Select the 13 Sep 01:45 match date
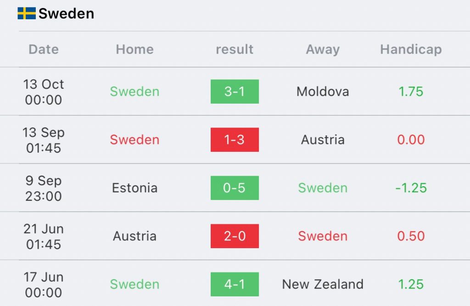The width and height of the screenshot is (470, 306). pos(44,140)
